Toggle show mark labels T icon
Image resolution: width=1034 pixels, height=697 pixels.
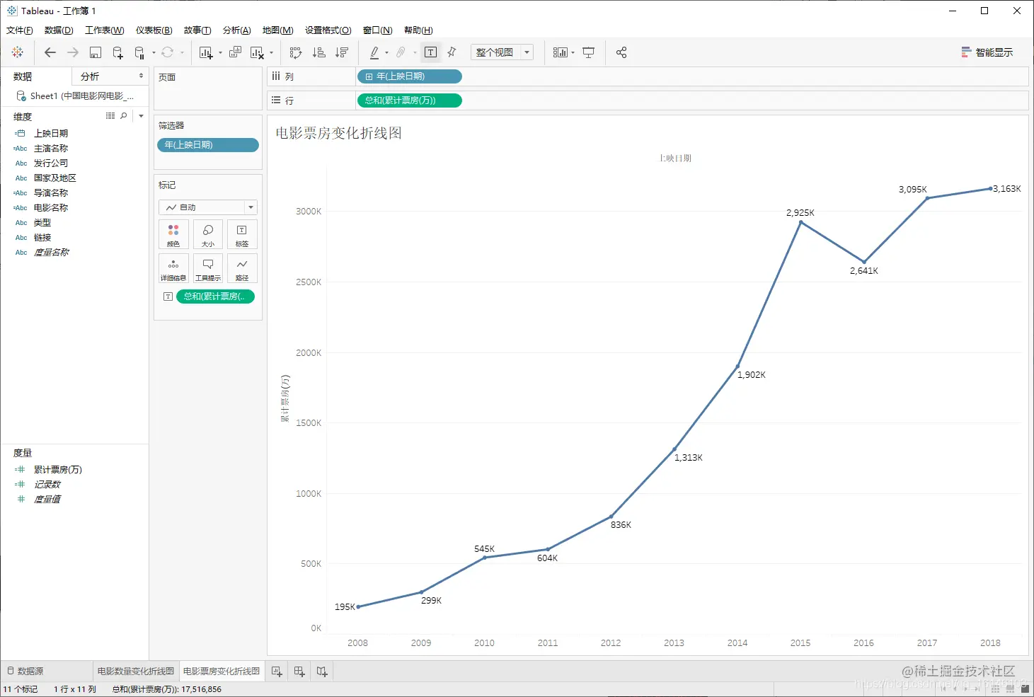tap(430, 52)
